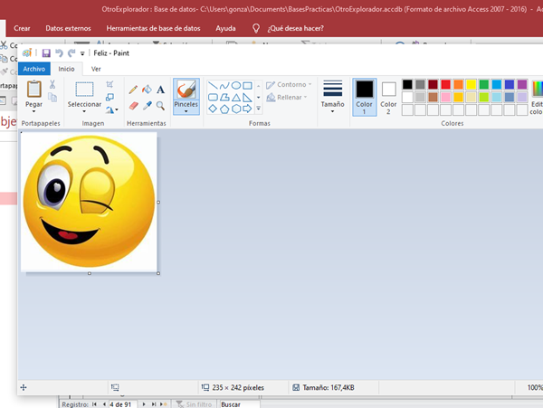Click the smiley face image on canvas

coord(89,201)
